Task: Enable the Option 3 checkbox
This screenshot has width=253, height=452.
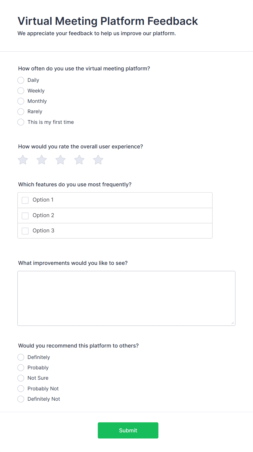Action: point(25,231)
